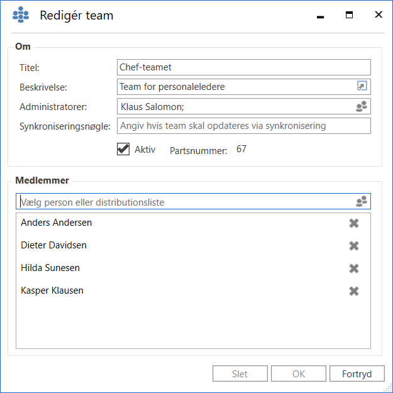The width and height of the screenshot is (393, 393).
Task: Remove Kasper Klausen with the X icon
Action: pos(354,291)
